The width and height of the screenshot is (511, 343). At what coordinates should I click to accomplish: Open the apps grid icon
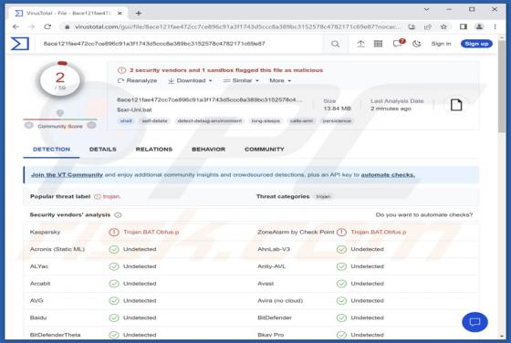tap(378, 44)
